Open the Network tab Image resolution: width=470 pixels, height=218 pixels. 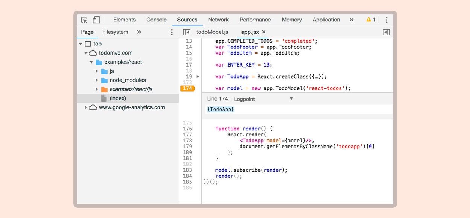pos(218,20)
